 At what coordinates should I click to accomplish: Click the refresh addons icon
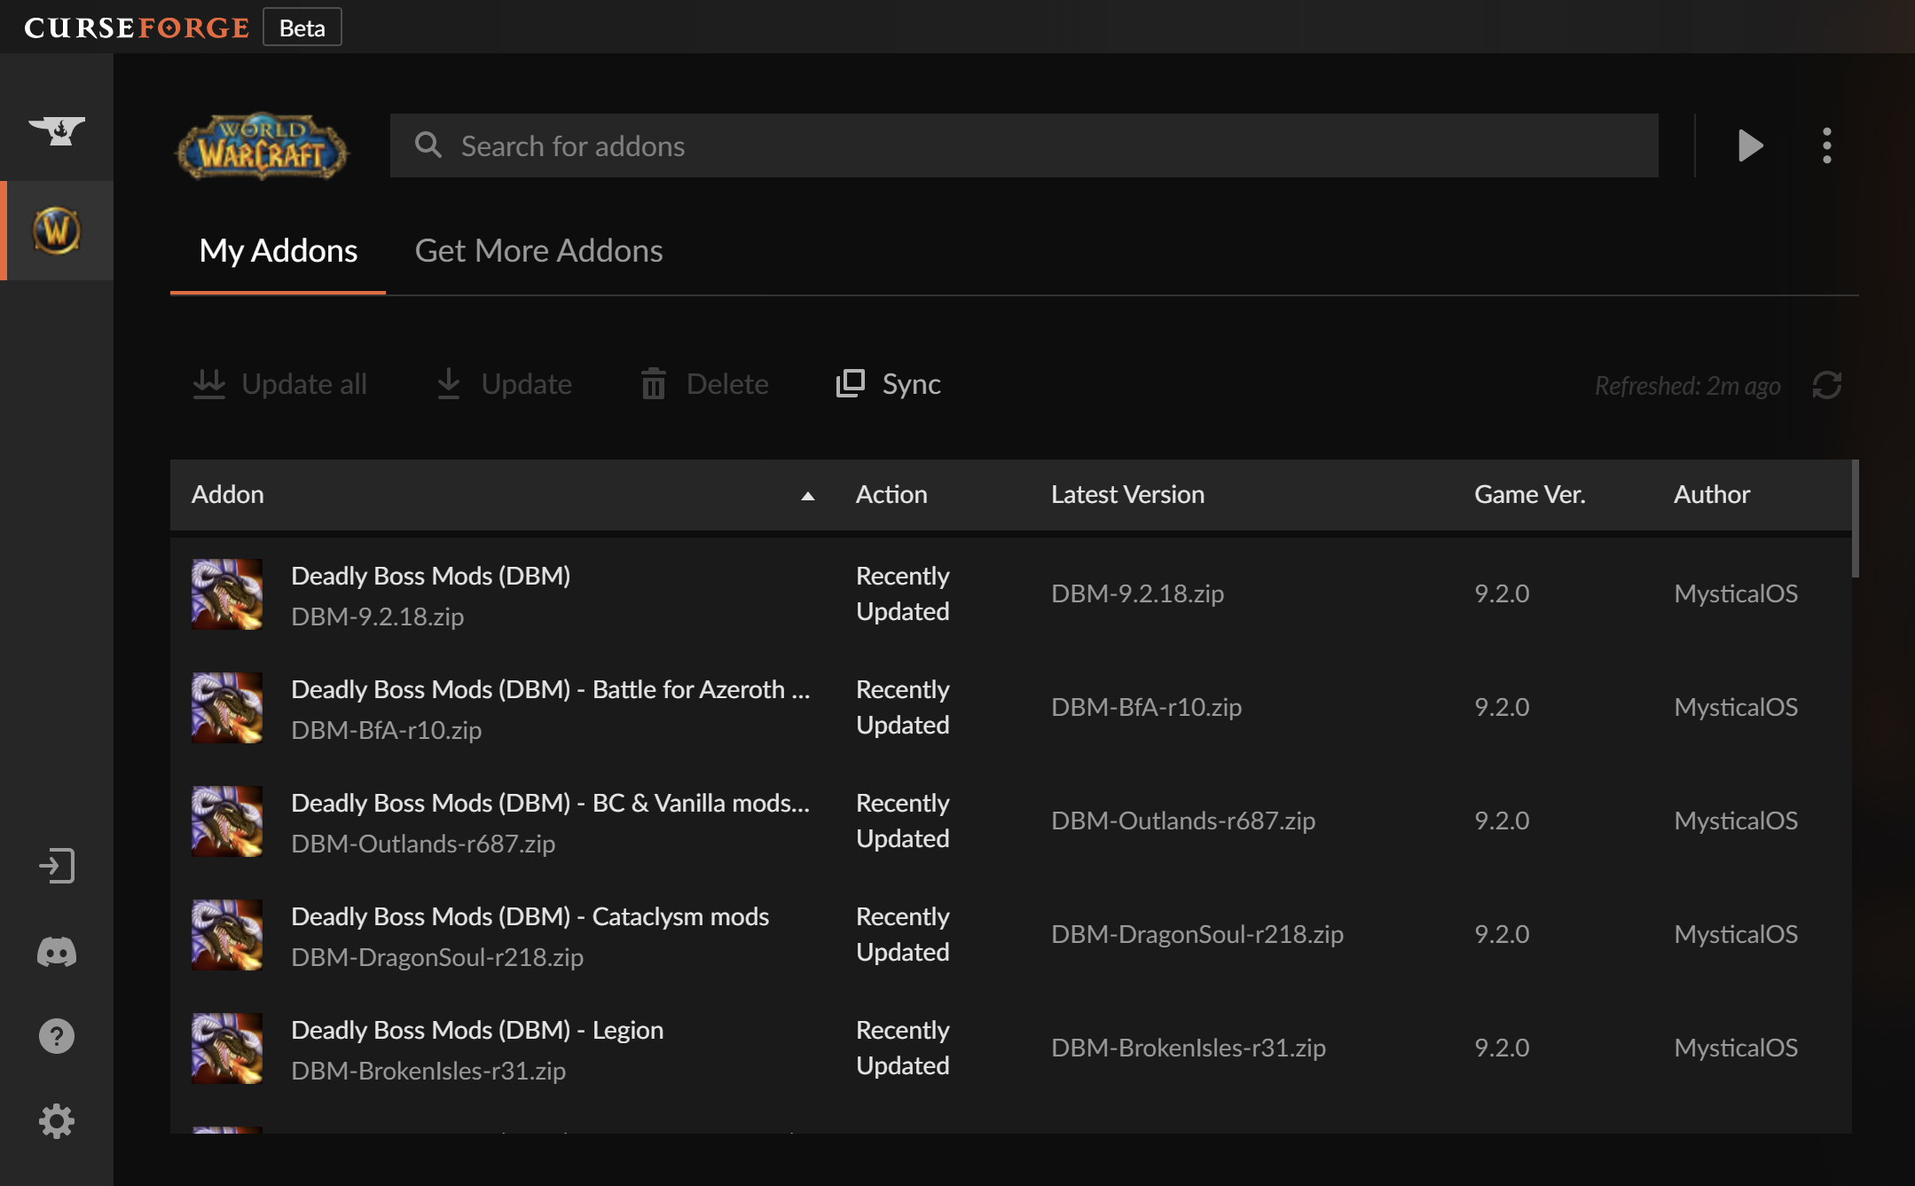1827,385
